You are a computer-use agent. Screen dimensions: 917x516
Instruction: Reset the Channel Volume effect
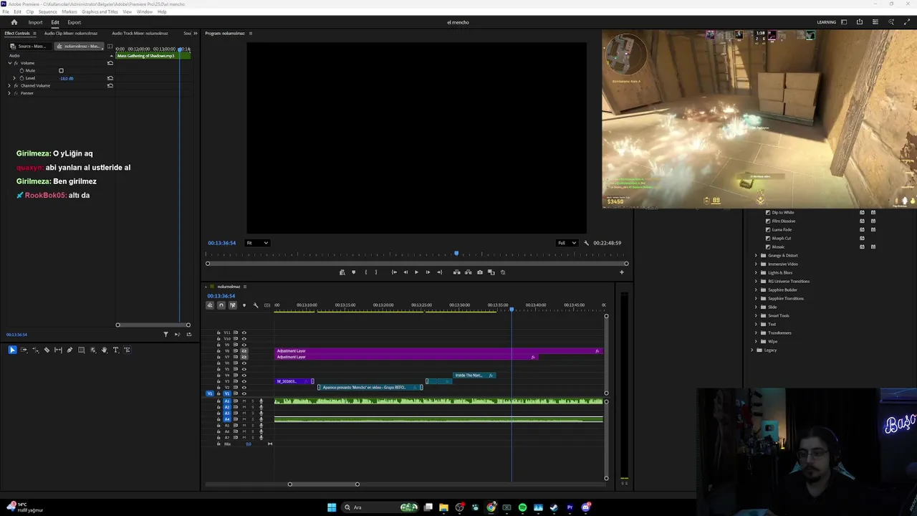110,85
